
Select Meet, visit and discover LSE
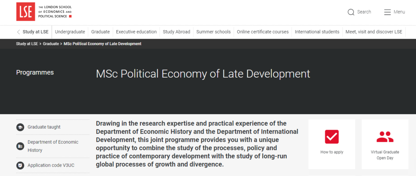click(x=374, y=32)
